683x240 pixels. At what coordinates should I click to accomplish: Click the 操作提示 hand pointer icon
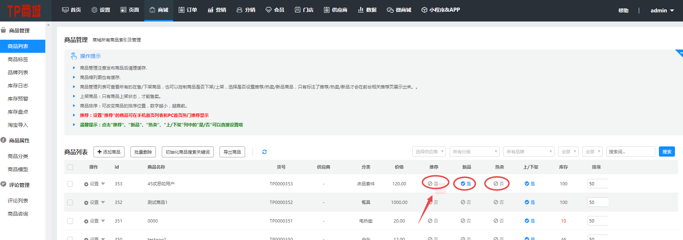[73, 56]
